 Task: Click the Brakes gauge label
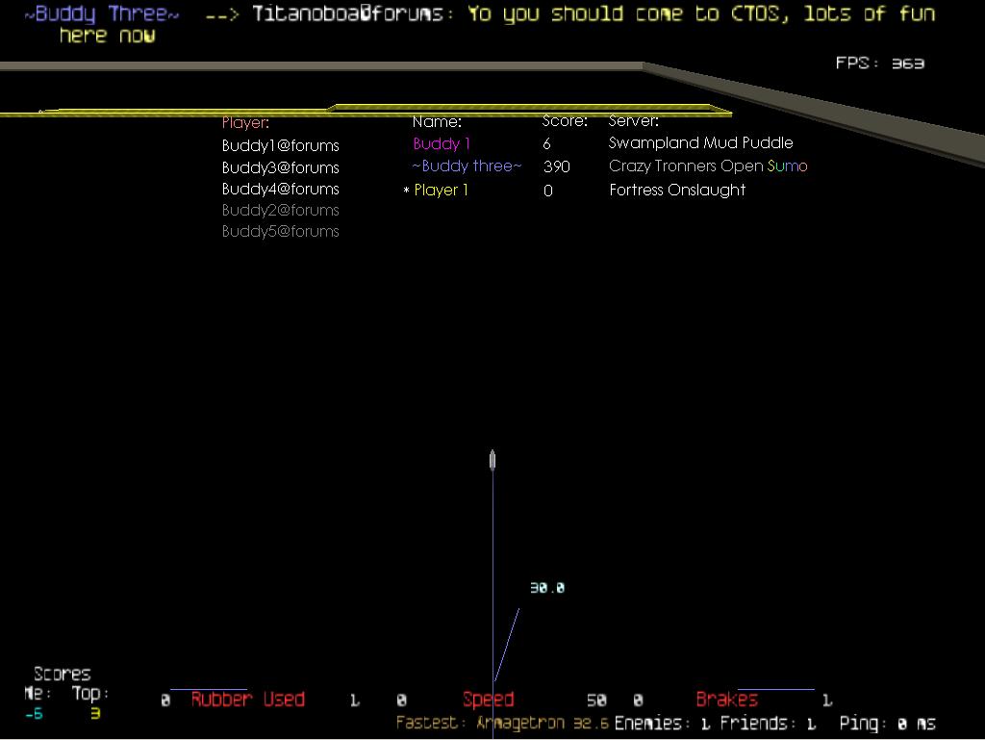coord(726,700)
